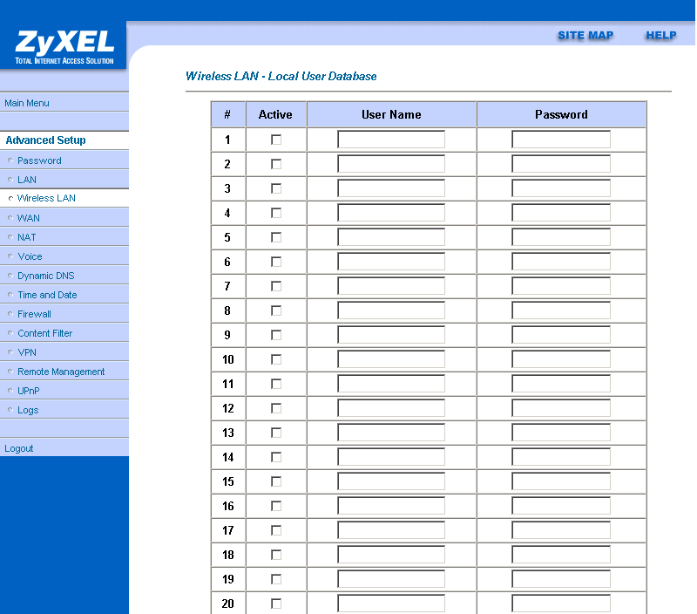Toggle Active checkbox for user 7
697x614 pixels.
(276, 286)
